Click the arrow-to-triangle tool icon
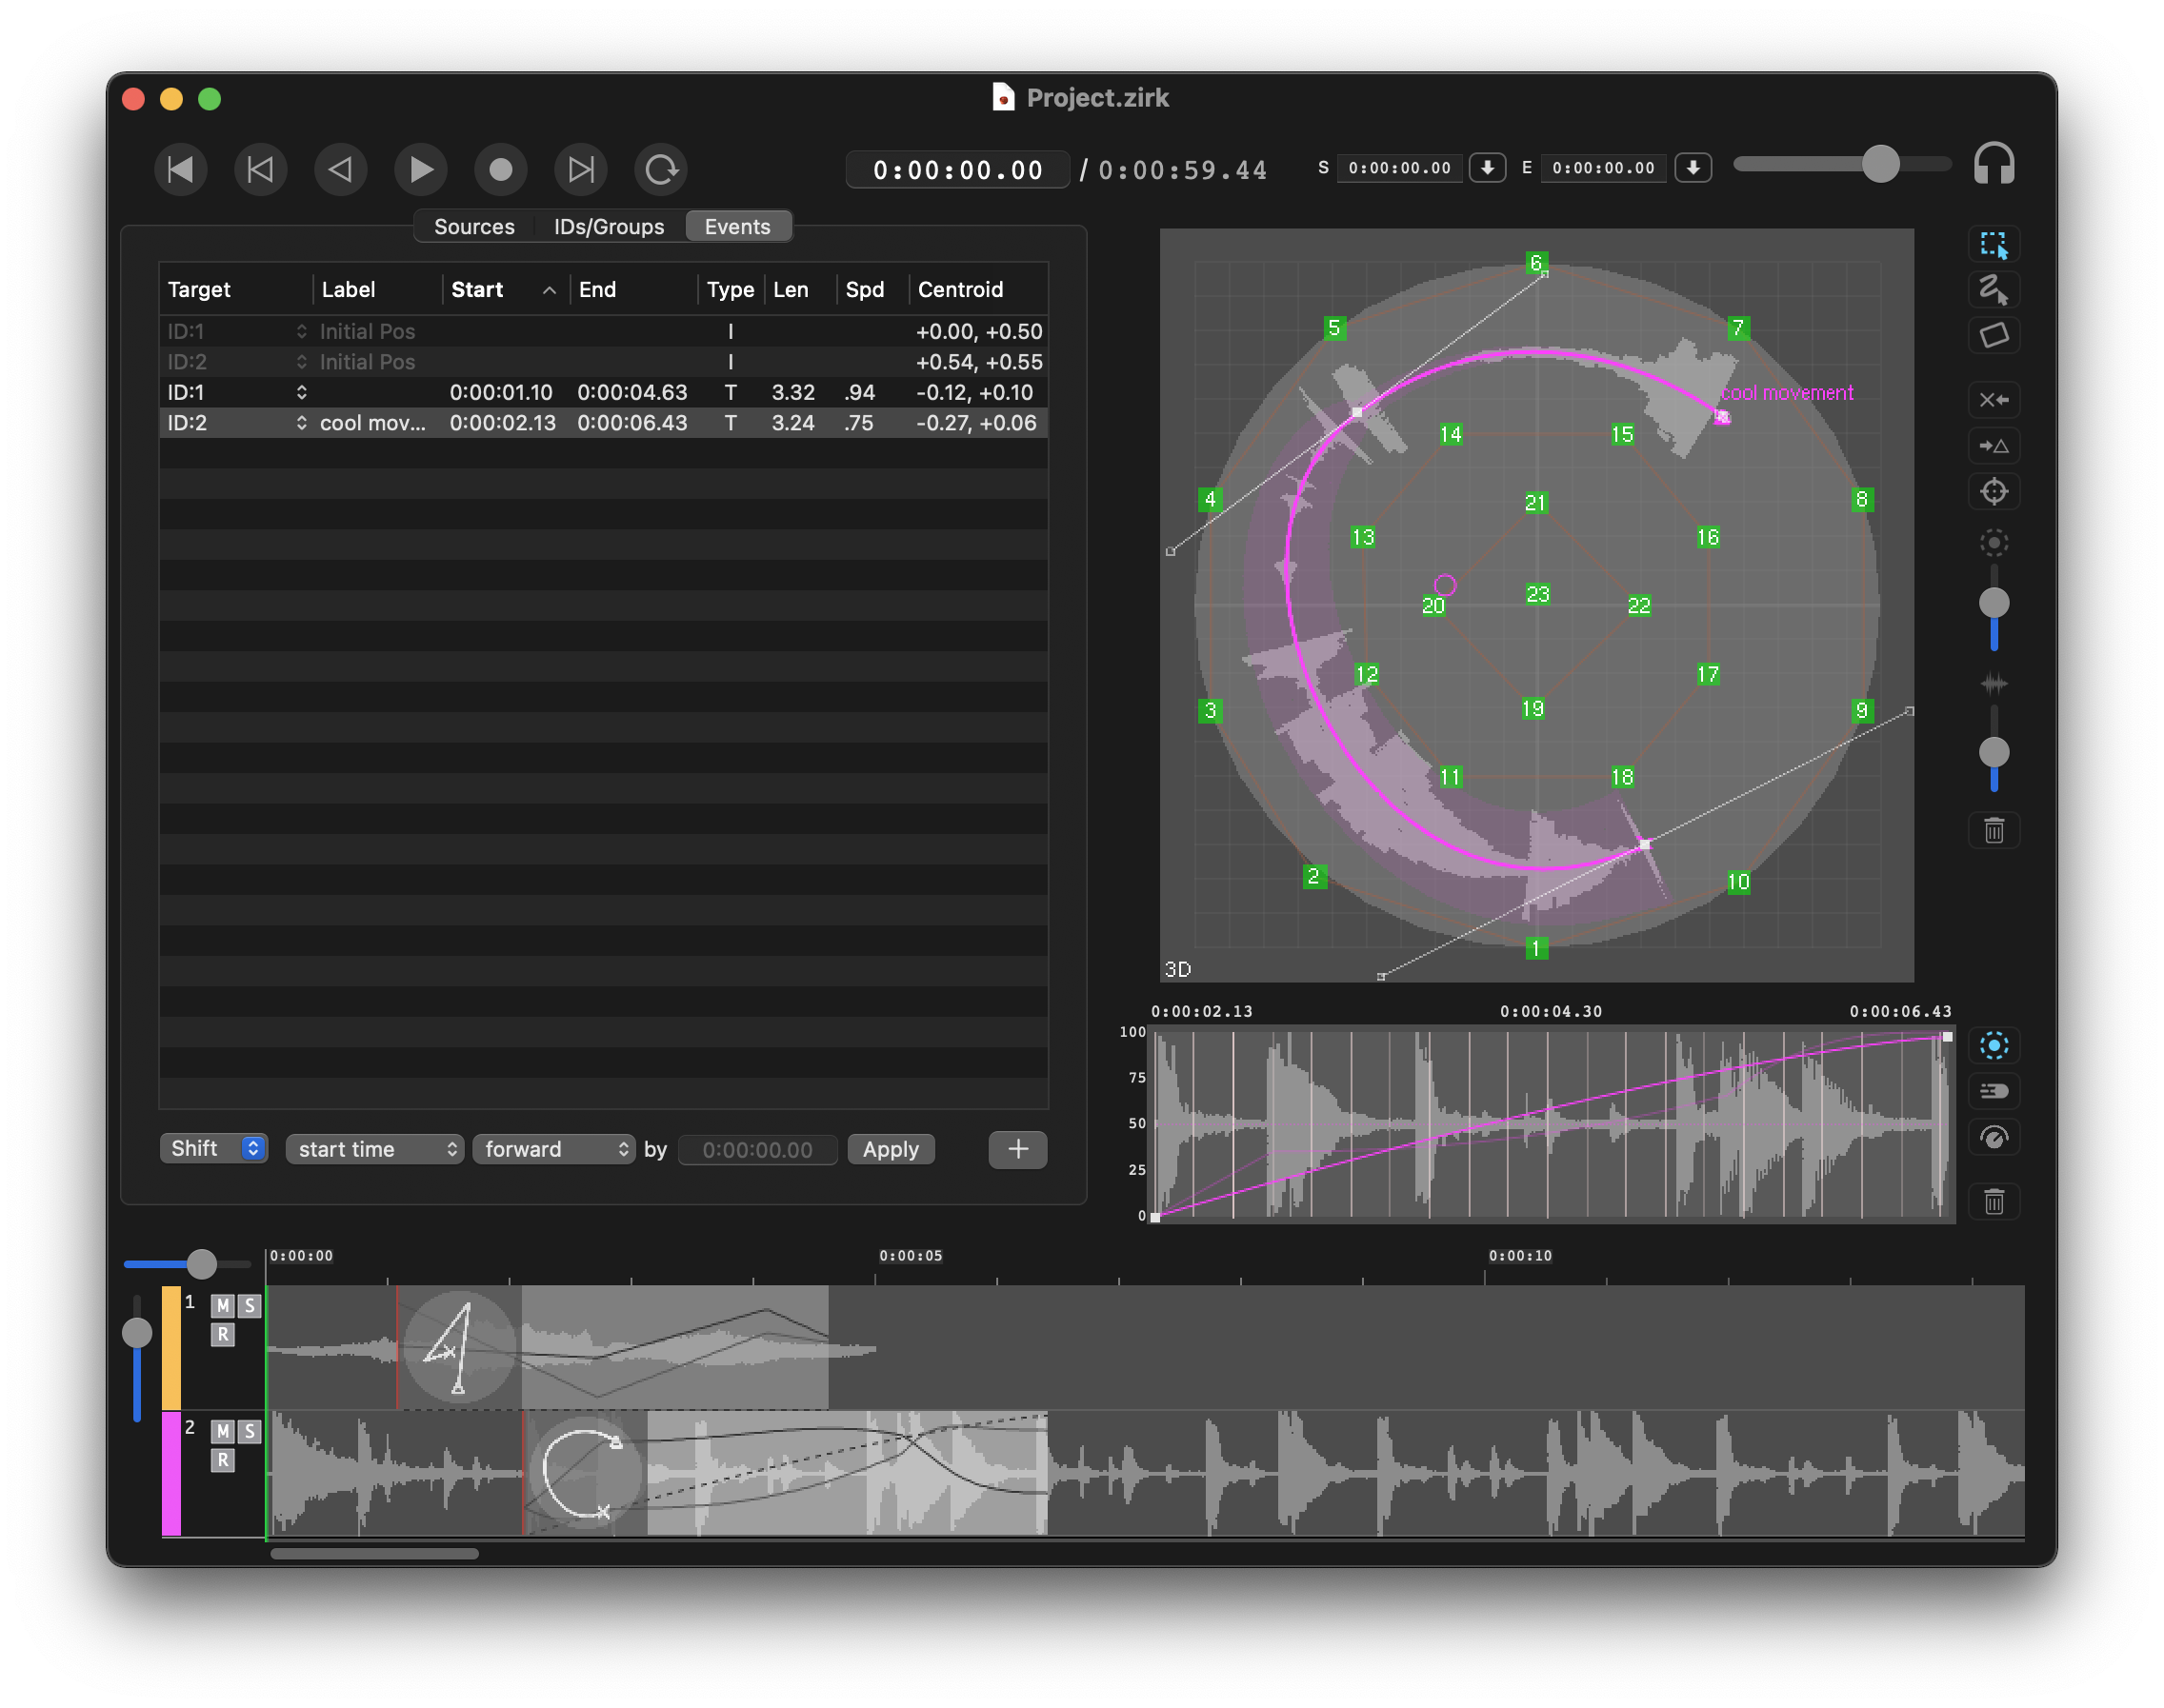 [x=1994, y=446]
